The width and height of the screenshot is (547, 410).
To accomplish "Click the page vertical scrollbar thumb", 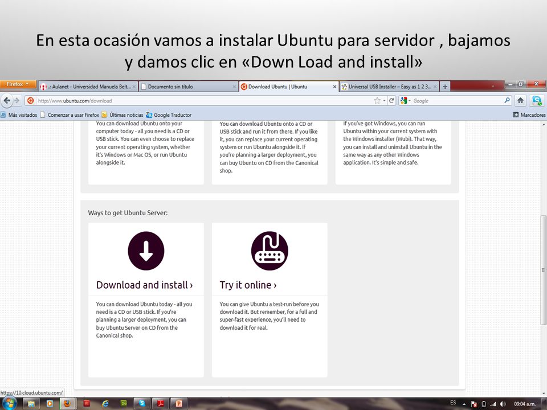I will [544, 270].
